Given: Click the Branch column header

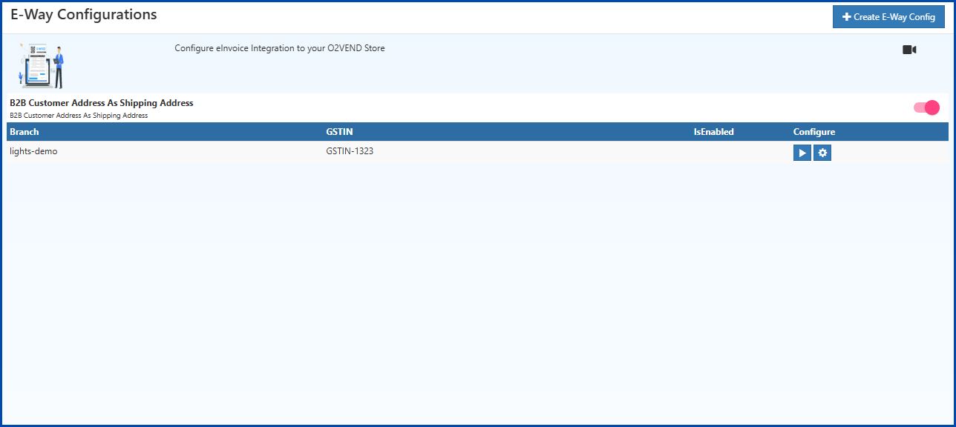Looking at the screenshot, I should (x=24, y=131).
